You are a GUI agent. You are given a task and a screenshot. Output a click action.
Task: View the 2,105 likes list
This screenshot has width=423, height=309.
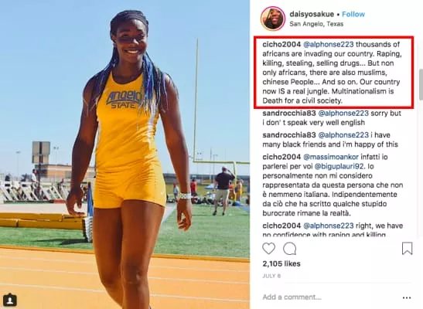click(281, 263)
